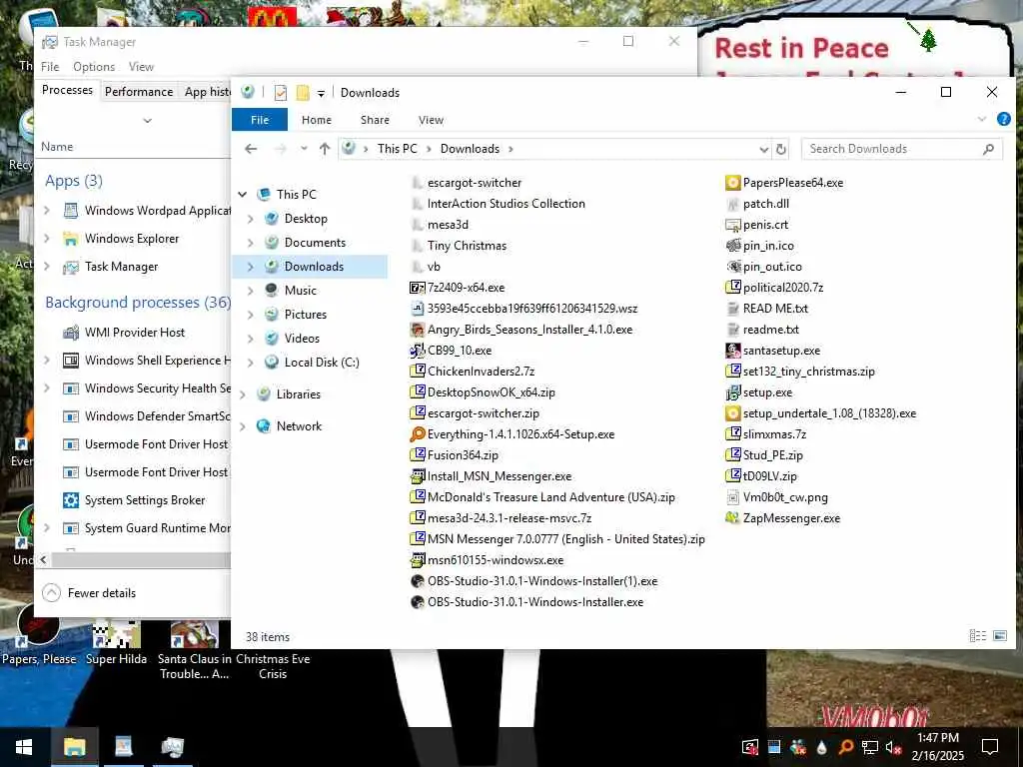Switch to large icons view layout icon
This screenshot has height=767, width=1023.
pos(999,636)
